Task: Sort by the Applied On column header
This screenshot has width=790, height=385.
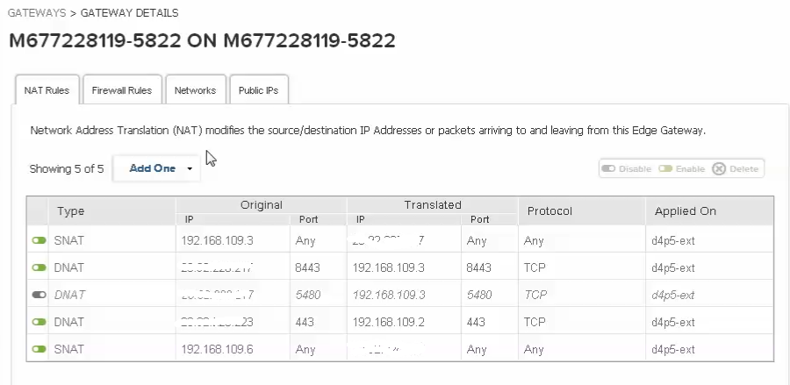Action: (x=685, y=211)
